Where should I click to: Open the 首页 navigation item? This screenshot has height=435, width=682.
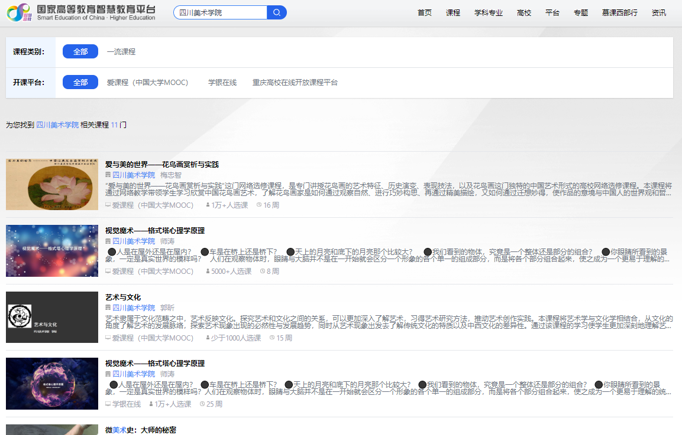coord(425,13)
